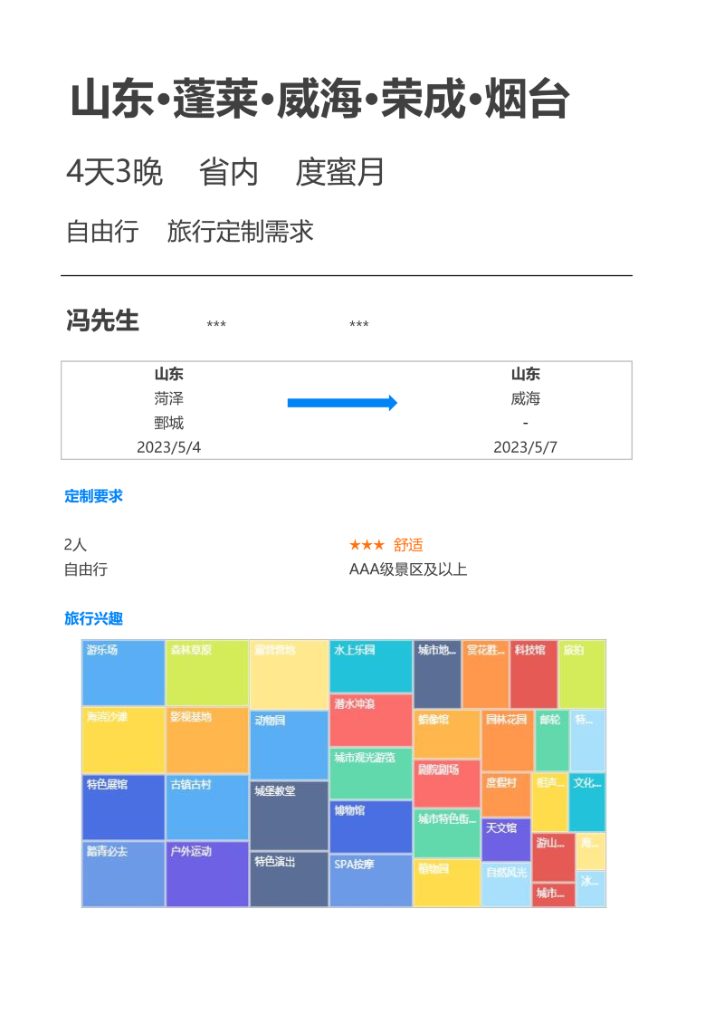
Task: Select the 植物园 treemap tile
Action: (x=447, y=883)
